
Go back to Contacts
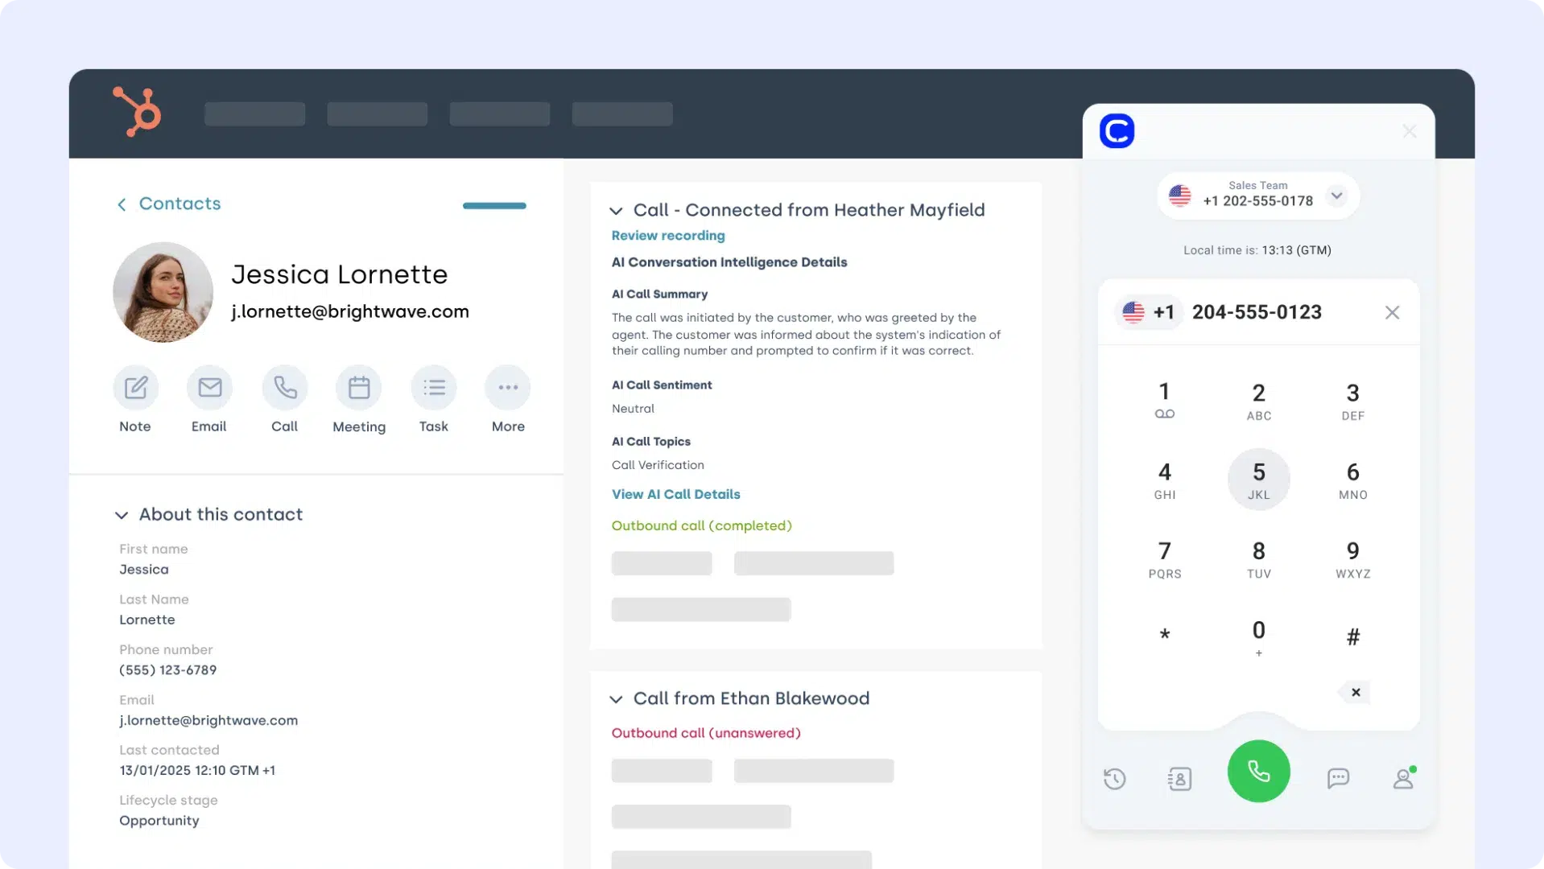click(x=169, y=204)
